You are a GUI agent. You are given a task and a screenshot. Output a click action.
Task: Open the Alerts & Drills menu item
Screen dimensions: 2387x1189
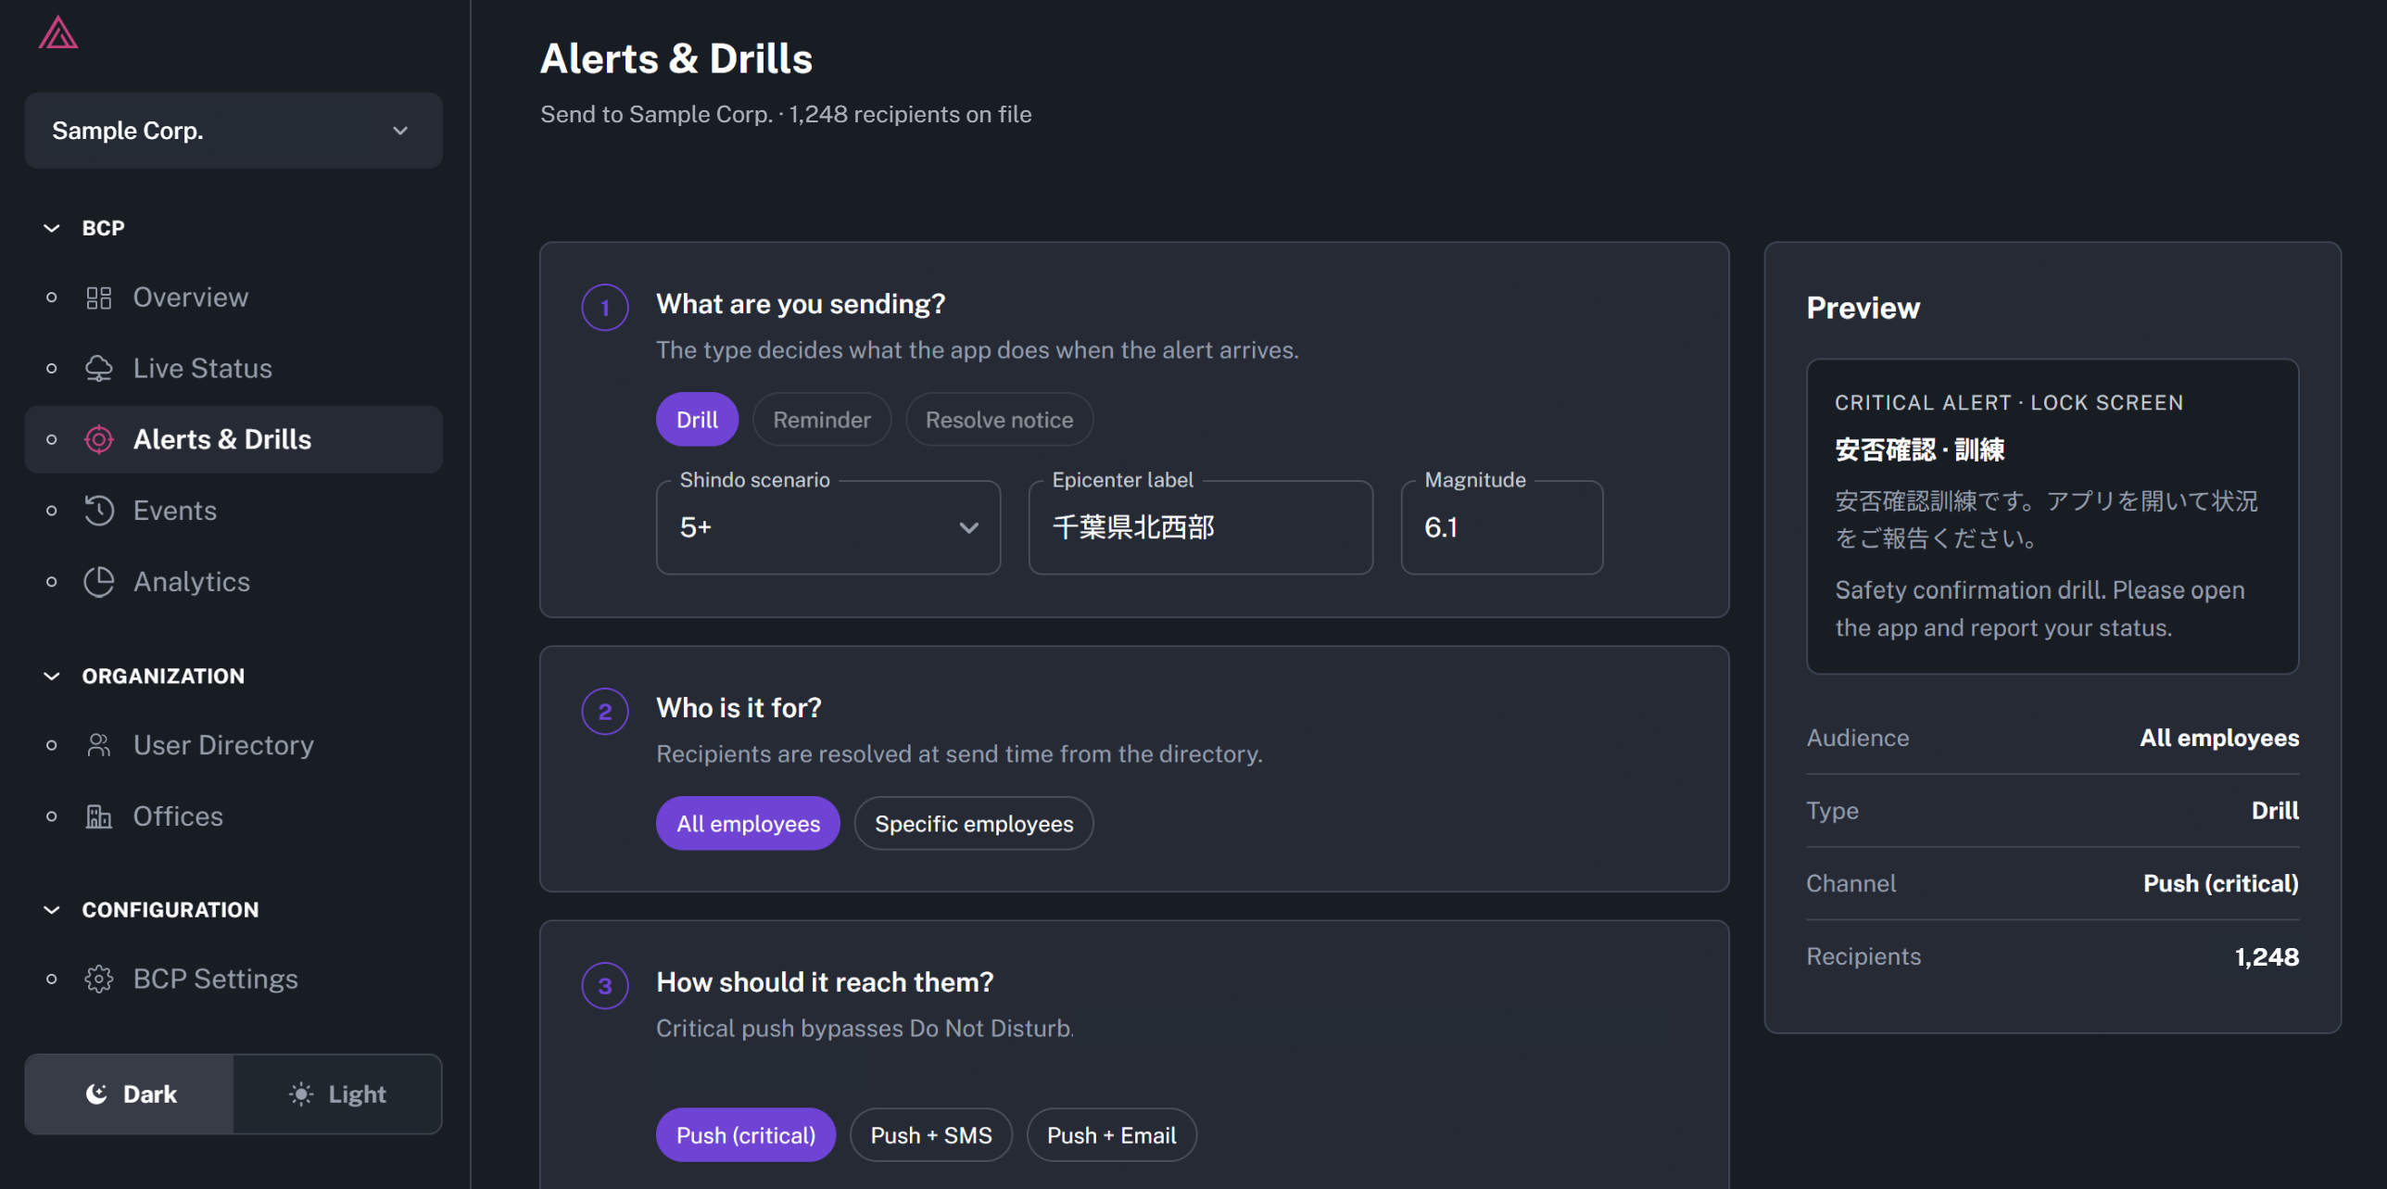click(x=234, y=440)
